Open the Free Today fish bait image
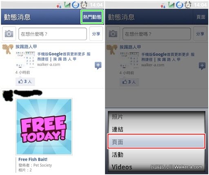The height and width of the screenshot is (175, 209). 44,127
